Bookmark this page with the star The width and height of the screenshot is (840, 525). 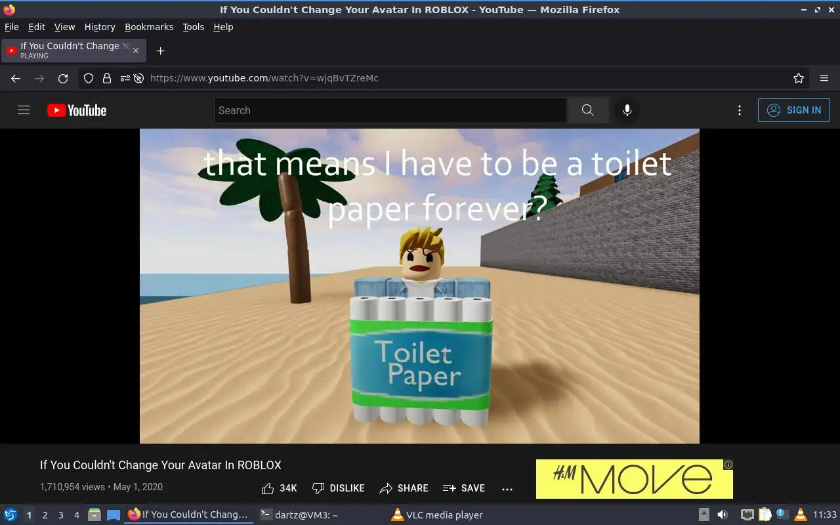point(799,78)
